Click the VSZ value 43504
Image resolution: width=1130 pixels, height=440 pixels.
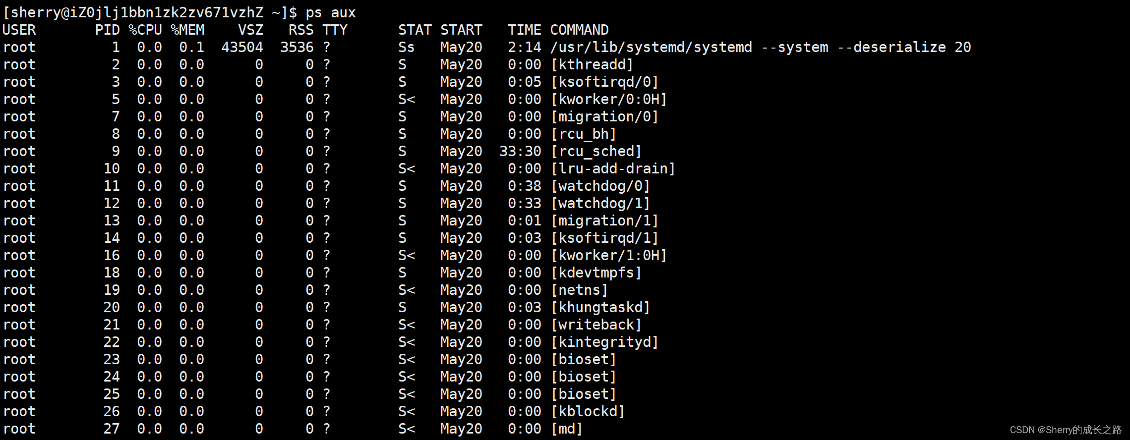coord(242,48)
